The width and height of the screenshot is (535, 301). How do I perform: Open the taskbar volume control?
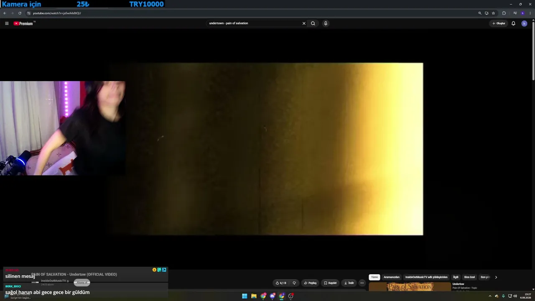click(x=515, y=296)
